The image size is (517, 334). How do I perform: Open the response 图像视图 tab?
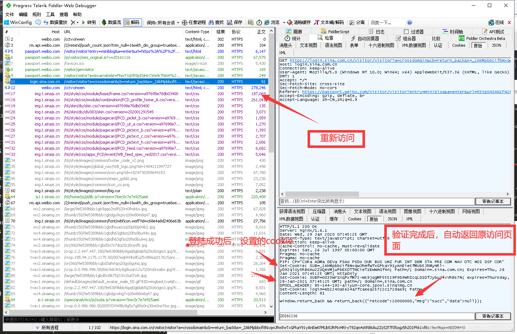tap(413, 211)
